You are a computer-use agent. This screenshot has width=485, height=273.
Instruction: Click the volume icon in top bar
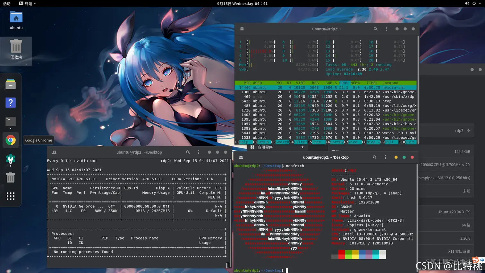467,4
